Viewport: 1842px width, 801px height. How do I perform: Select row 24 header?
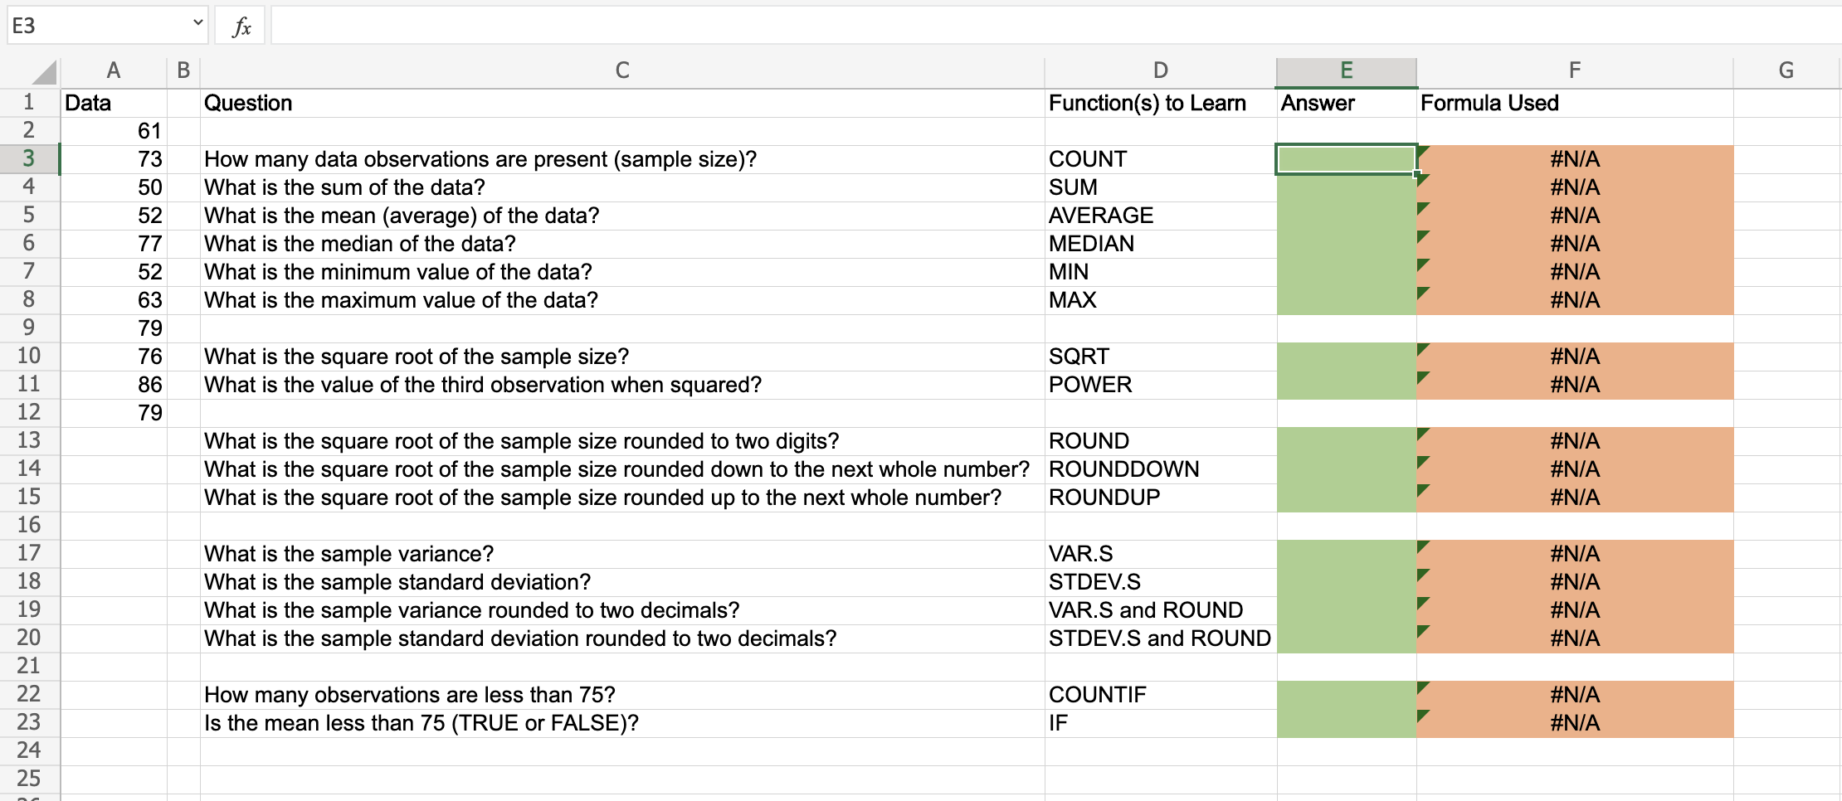tap(29, 750)
